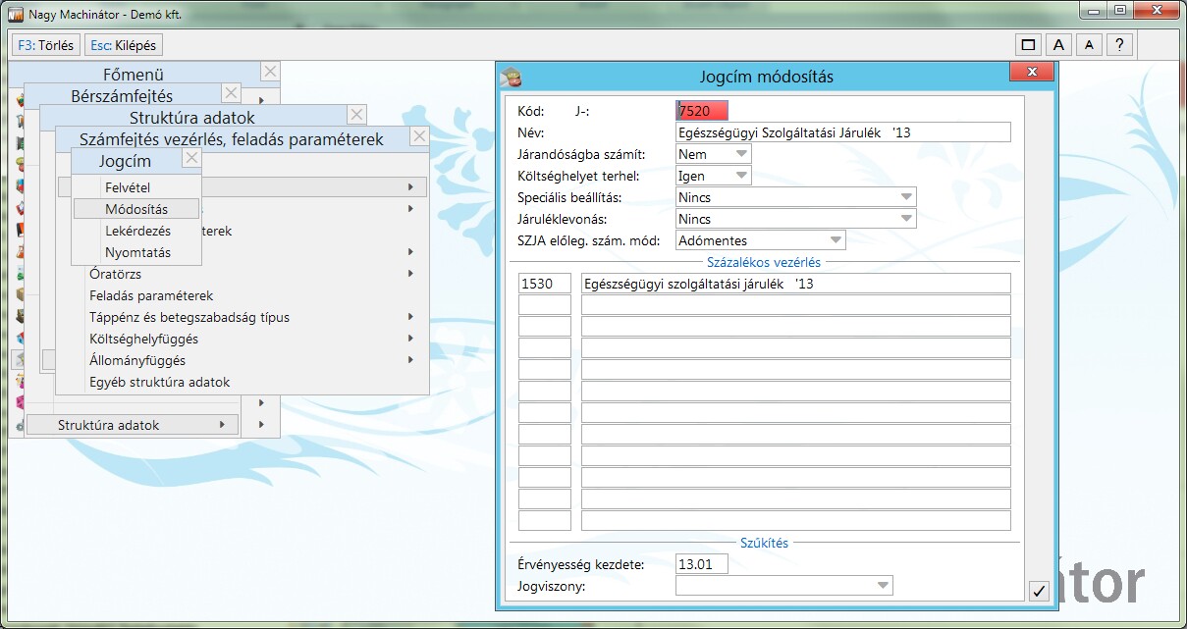Click the small letter A font button
1187x629 pixels.
1089,44
